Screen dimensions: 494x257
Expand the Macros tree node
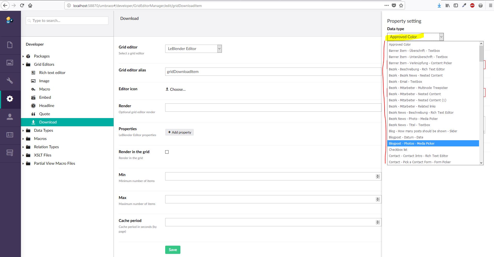tap(23, 139)
